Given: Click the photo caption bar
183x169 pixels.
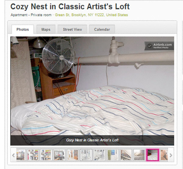Looking at the screenshot, I should point(92,140).
